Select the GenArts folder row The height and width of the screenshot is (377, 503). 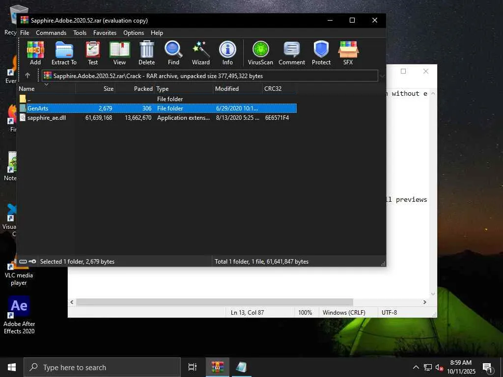[157, 108]
